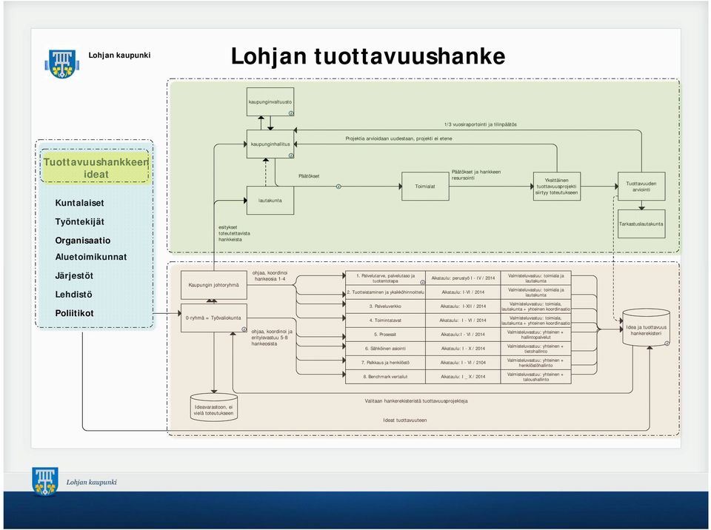Viewport: 711px width, 530px height.
Task: Click table cell '1. Palvelutarve, palvelutaso ja tuotantotapa'
Action: point(385,278)
